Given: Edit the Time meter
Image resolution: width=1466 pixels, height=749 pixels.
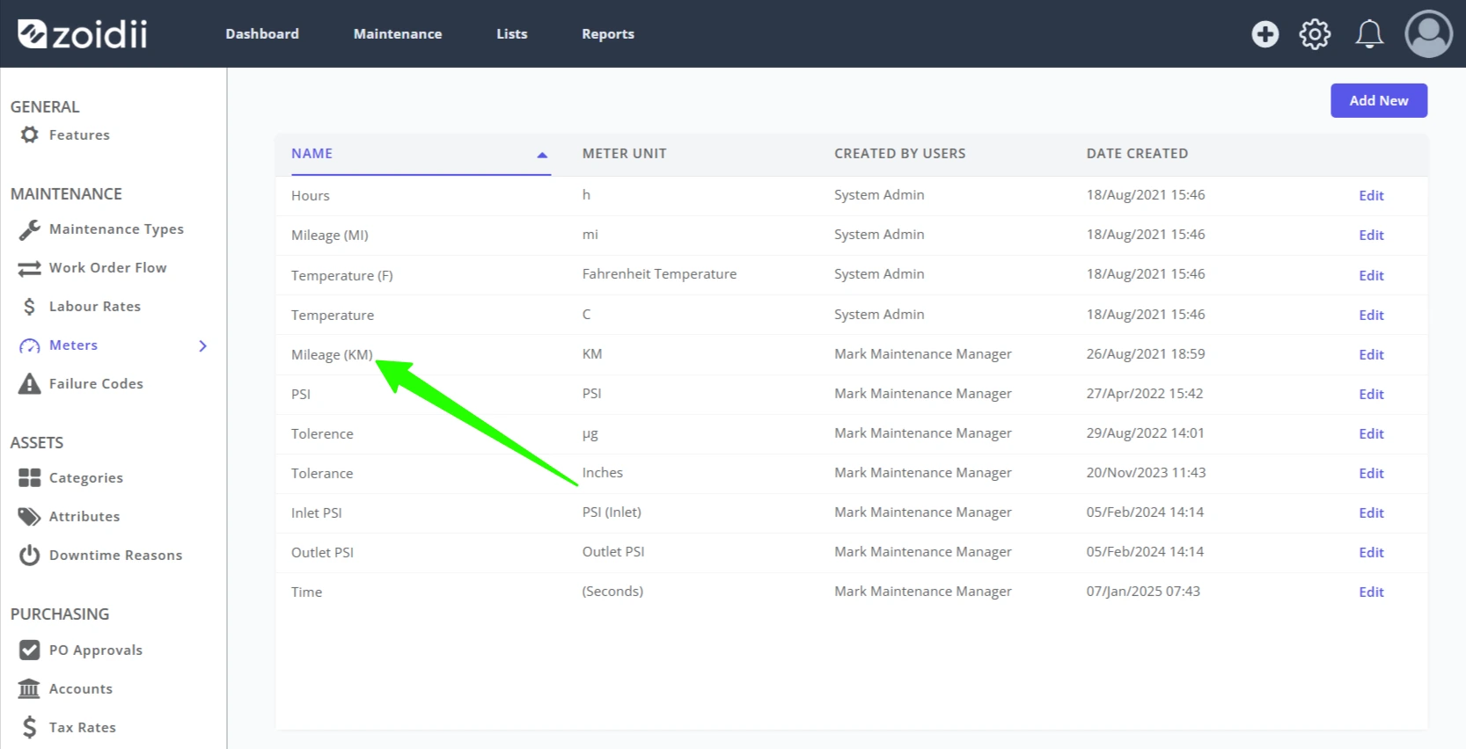Looking at the screenshot, I should click(x=1371, y=592).
